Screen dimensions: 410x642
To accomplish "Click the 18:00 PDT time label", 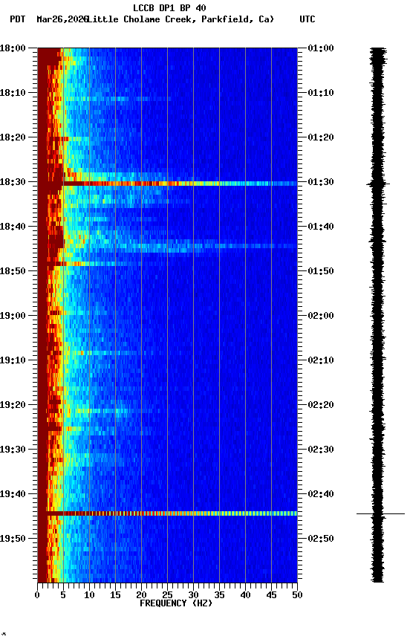I will click(13, 48).
